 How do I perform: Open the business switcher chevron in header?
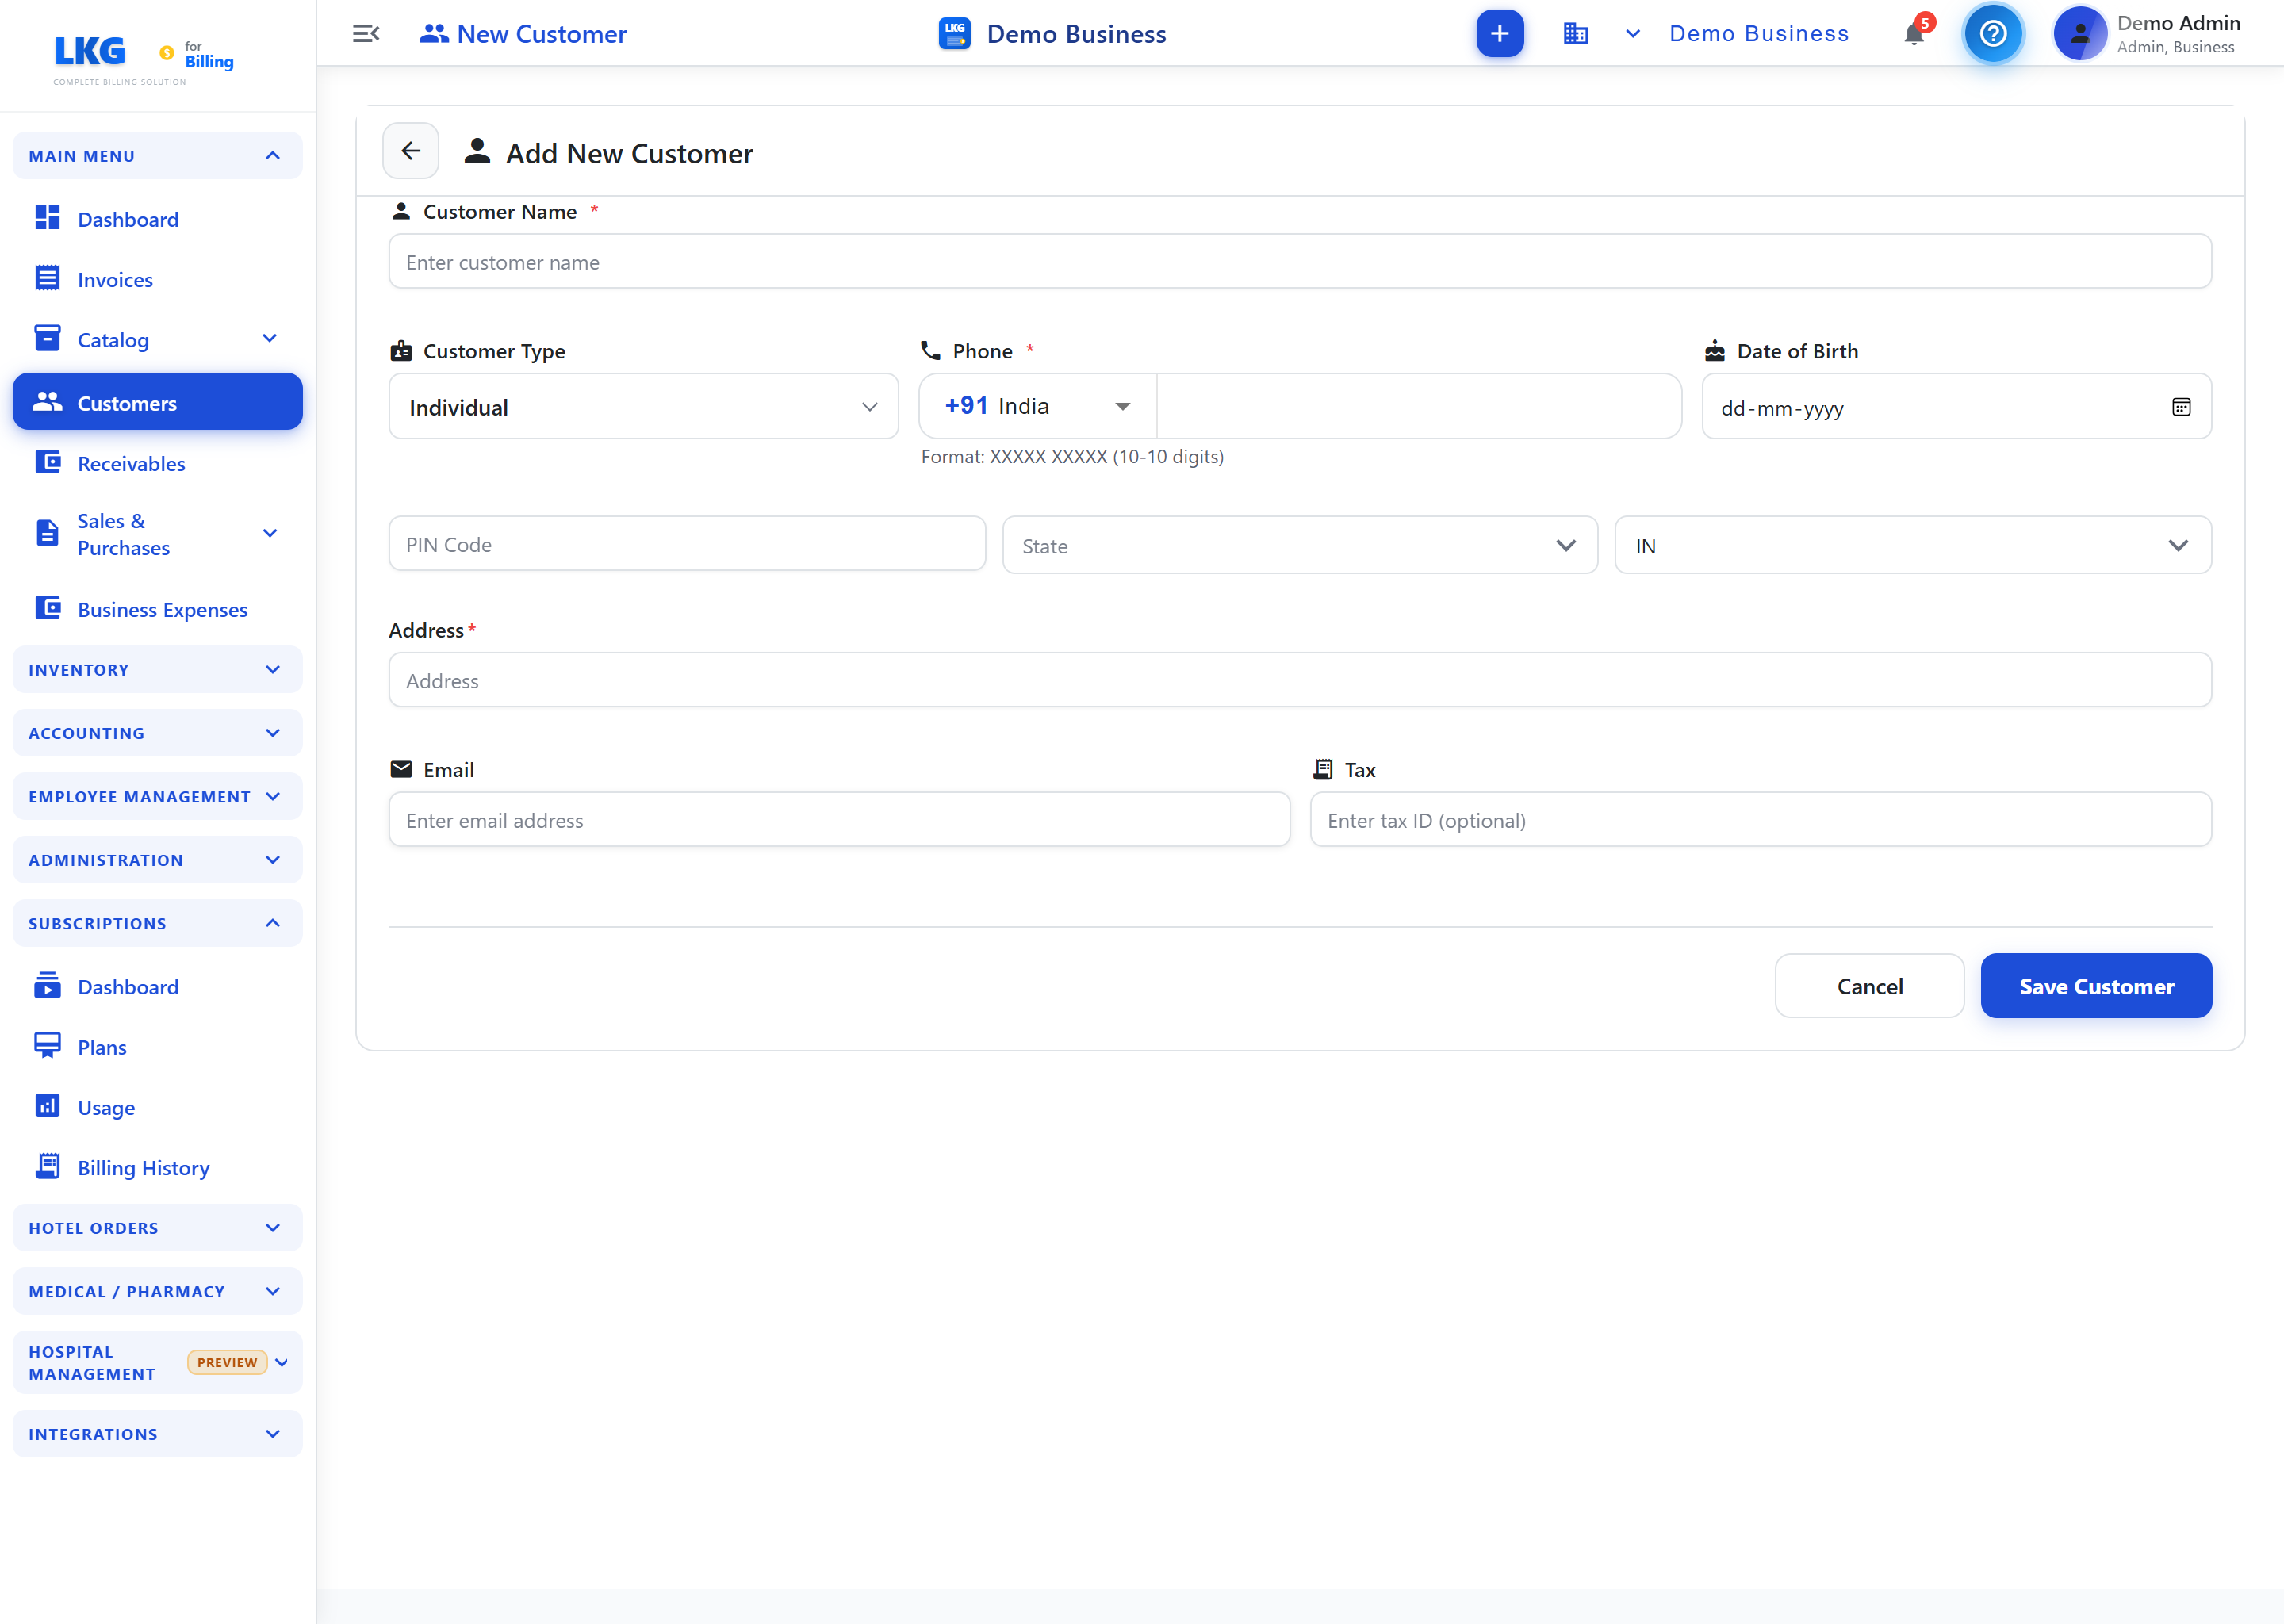(1633, 34)
